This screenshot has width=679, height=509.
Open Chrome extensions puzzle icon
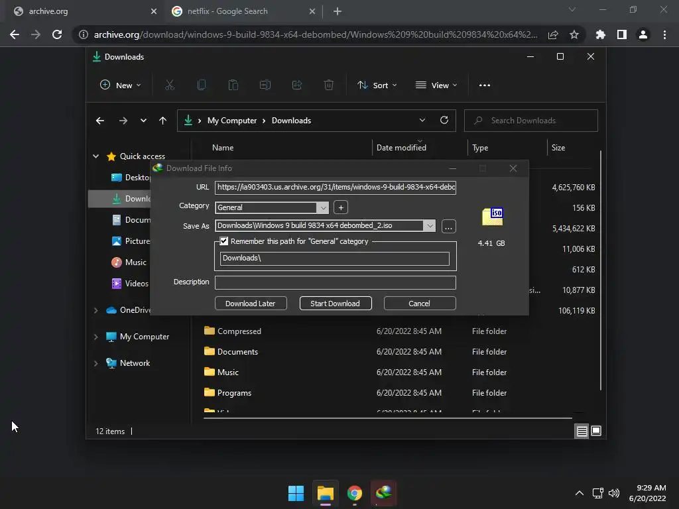tap(600, 34)
